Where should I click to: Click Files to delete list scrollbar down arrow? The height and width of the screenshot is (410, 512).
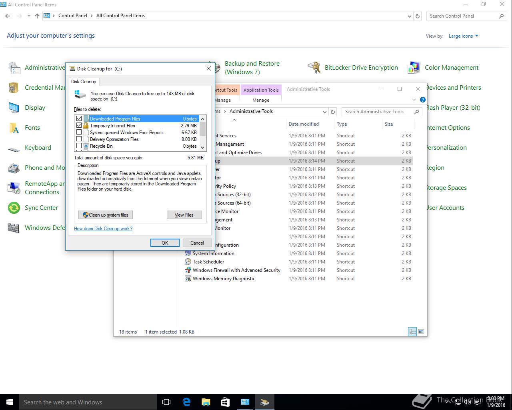pos(203,147)
